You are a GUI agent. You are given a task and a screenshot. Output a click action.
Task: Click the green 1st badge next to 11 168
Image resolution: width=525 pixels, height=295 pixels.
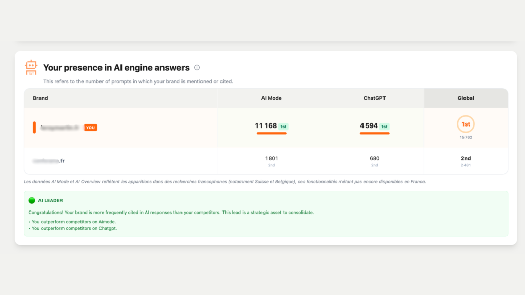[283, 127]
